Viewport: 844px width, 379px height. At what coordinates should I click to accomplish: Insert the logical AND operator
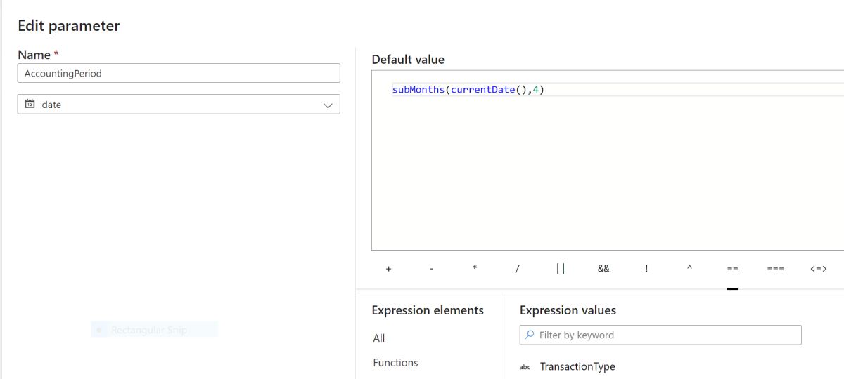coord(603,269)
